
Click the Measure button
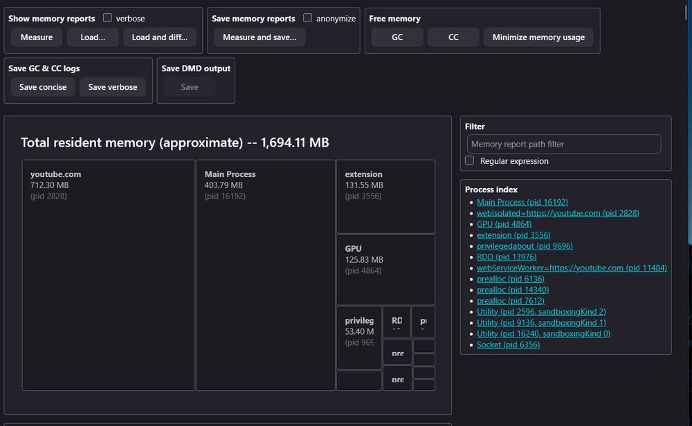point(37,37)
